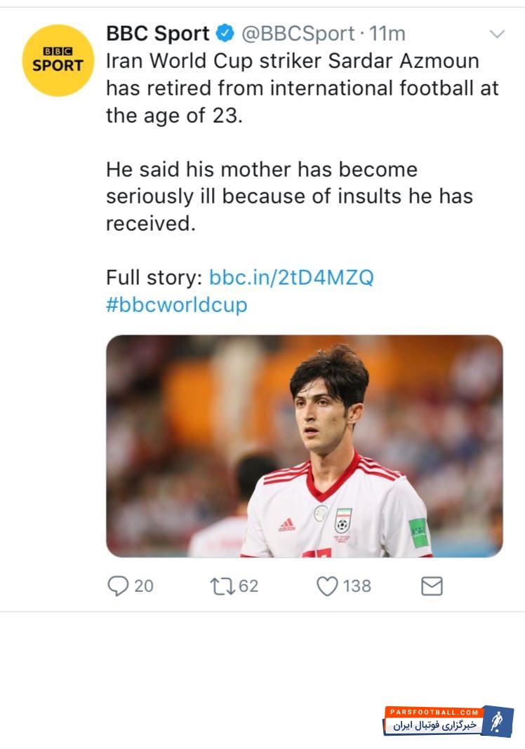Image resolution: width=525 pixels, height=749 pixels.
Task: Like the tweet with the heart icon
Action: click(x=327, y=586)
